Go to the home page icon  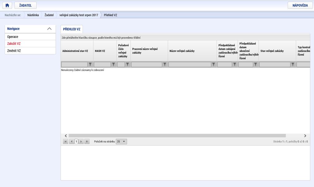click(x=7, y=6)
